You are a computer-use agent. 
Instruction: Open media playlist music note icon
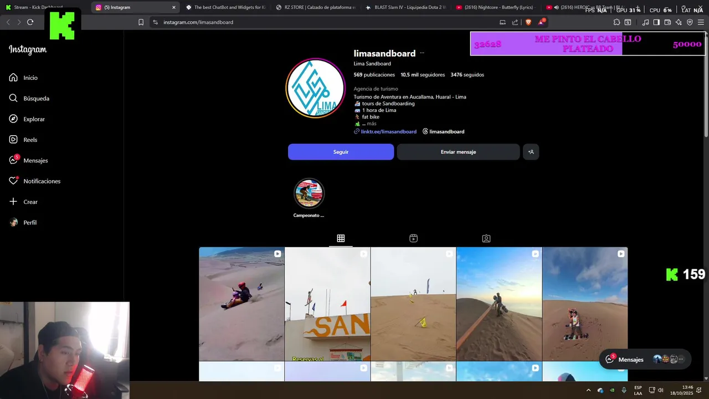645,22
